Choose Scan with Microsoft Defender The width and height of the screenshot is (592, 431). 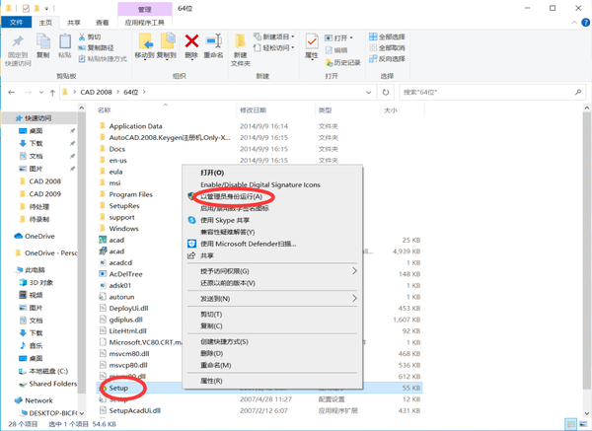248,244
